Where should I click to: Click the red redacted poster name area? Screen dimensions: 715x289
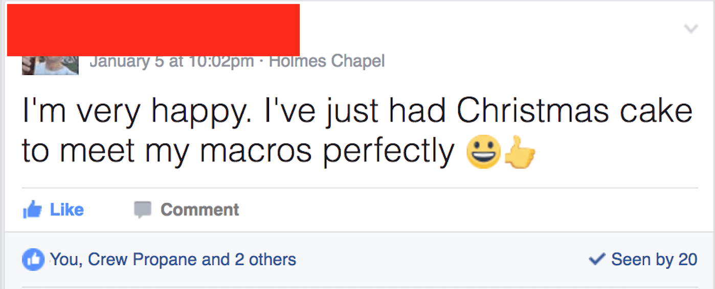click(x=153, y=30)
